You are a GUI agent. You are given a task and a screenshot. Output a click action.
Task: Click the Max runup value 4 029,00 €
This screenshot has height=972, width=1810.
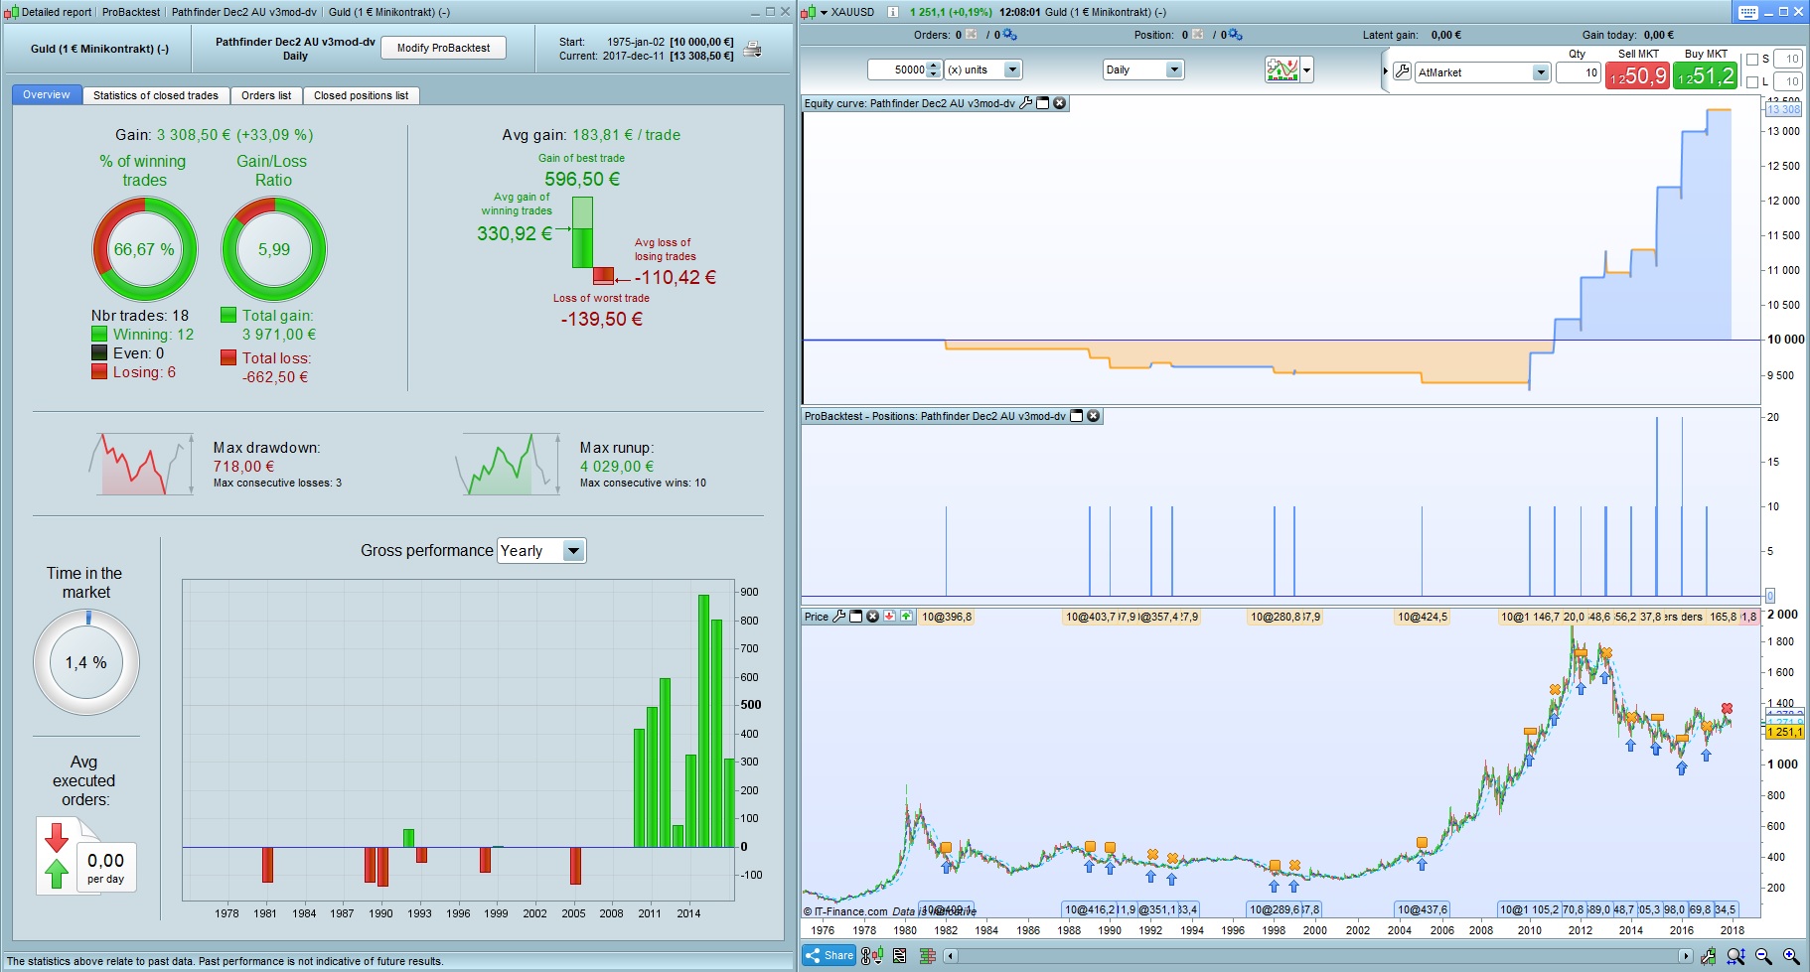[617, 467]
